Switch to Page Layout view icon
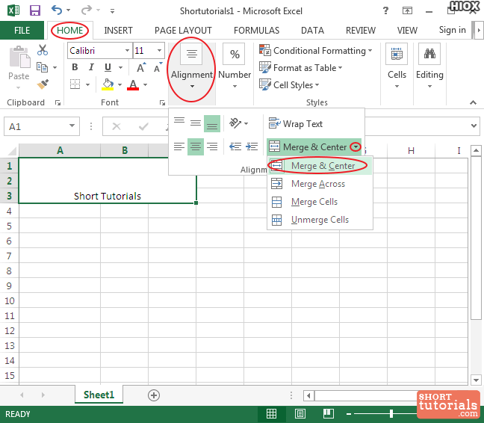Viewport: 484px width, 423px height. point(300,413)
